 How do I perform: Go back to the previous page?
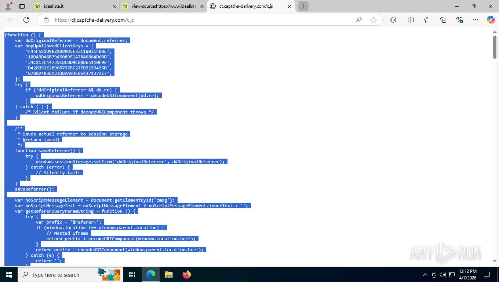pyautogui.click(x=10, y=20)
